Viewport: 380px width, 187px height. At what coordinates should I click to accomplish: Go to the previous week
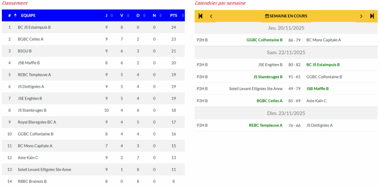click(211, 16)
